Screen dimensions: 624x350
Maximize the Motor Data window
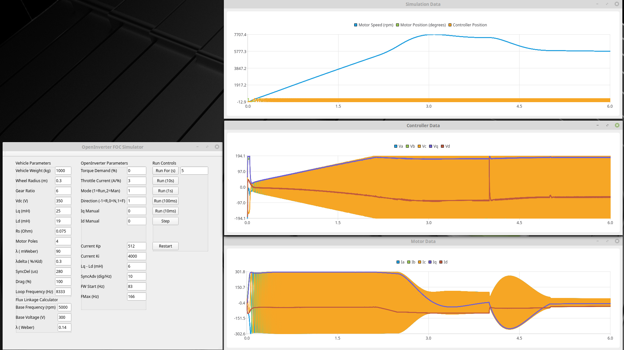pos(607,241)
